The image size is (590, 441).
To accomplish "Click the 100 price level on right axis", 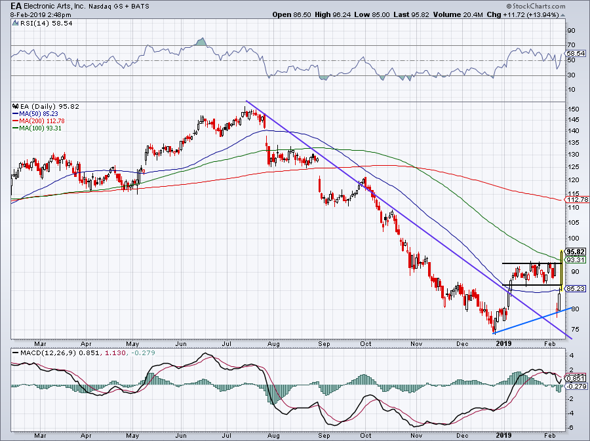I will point(574,238).
